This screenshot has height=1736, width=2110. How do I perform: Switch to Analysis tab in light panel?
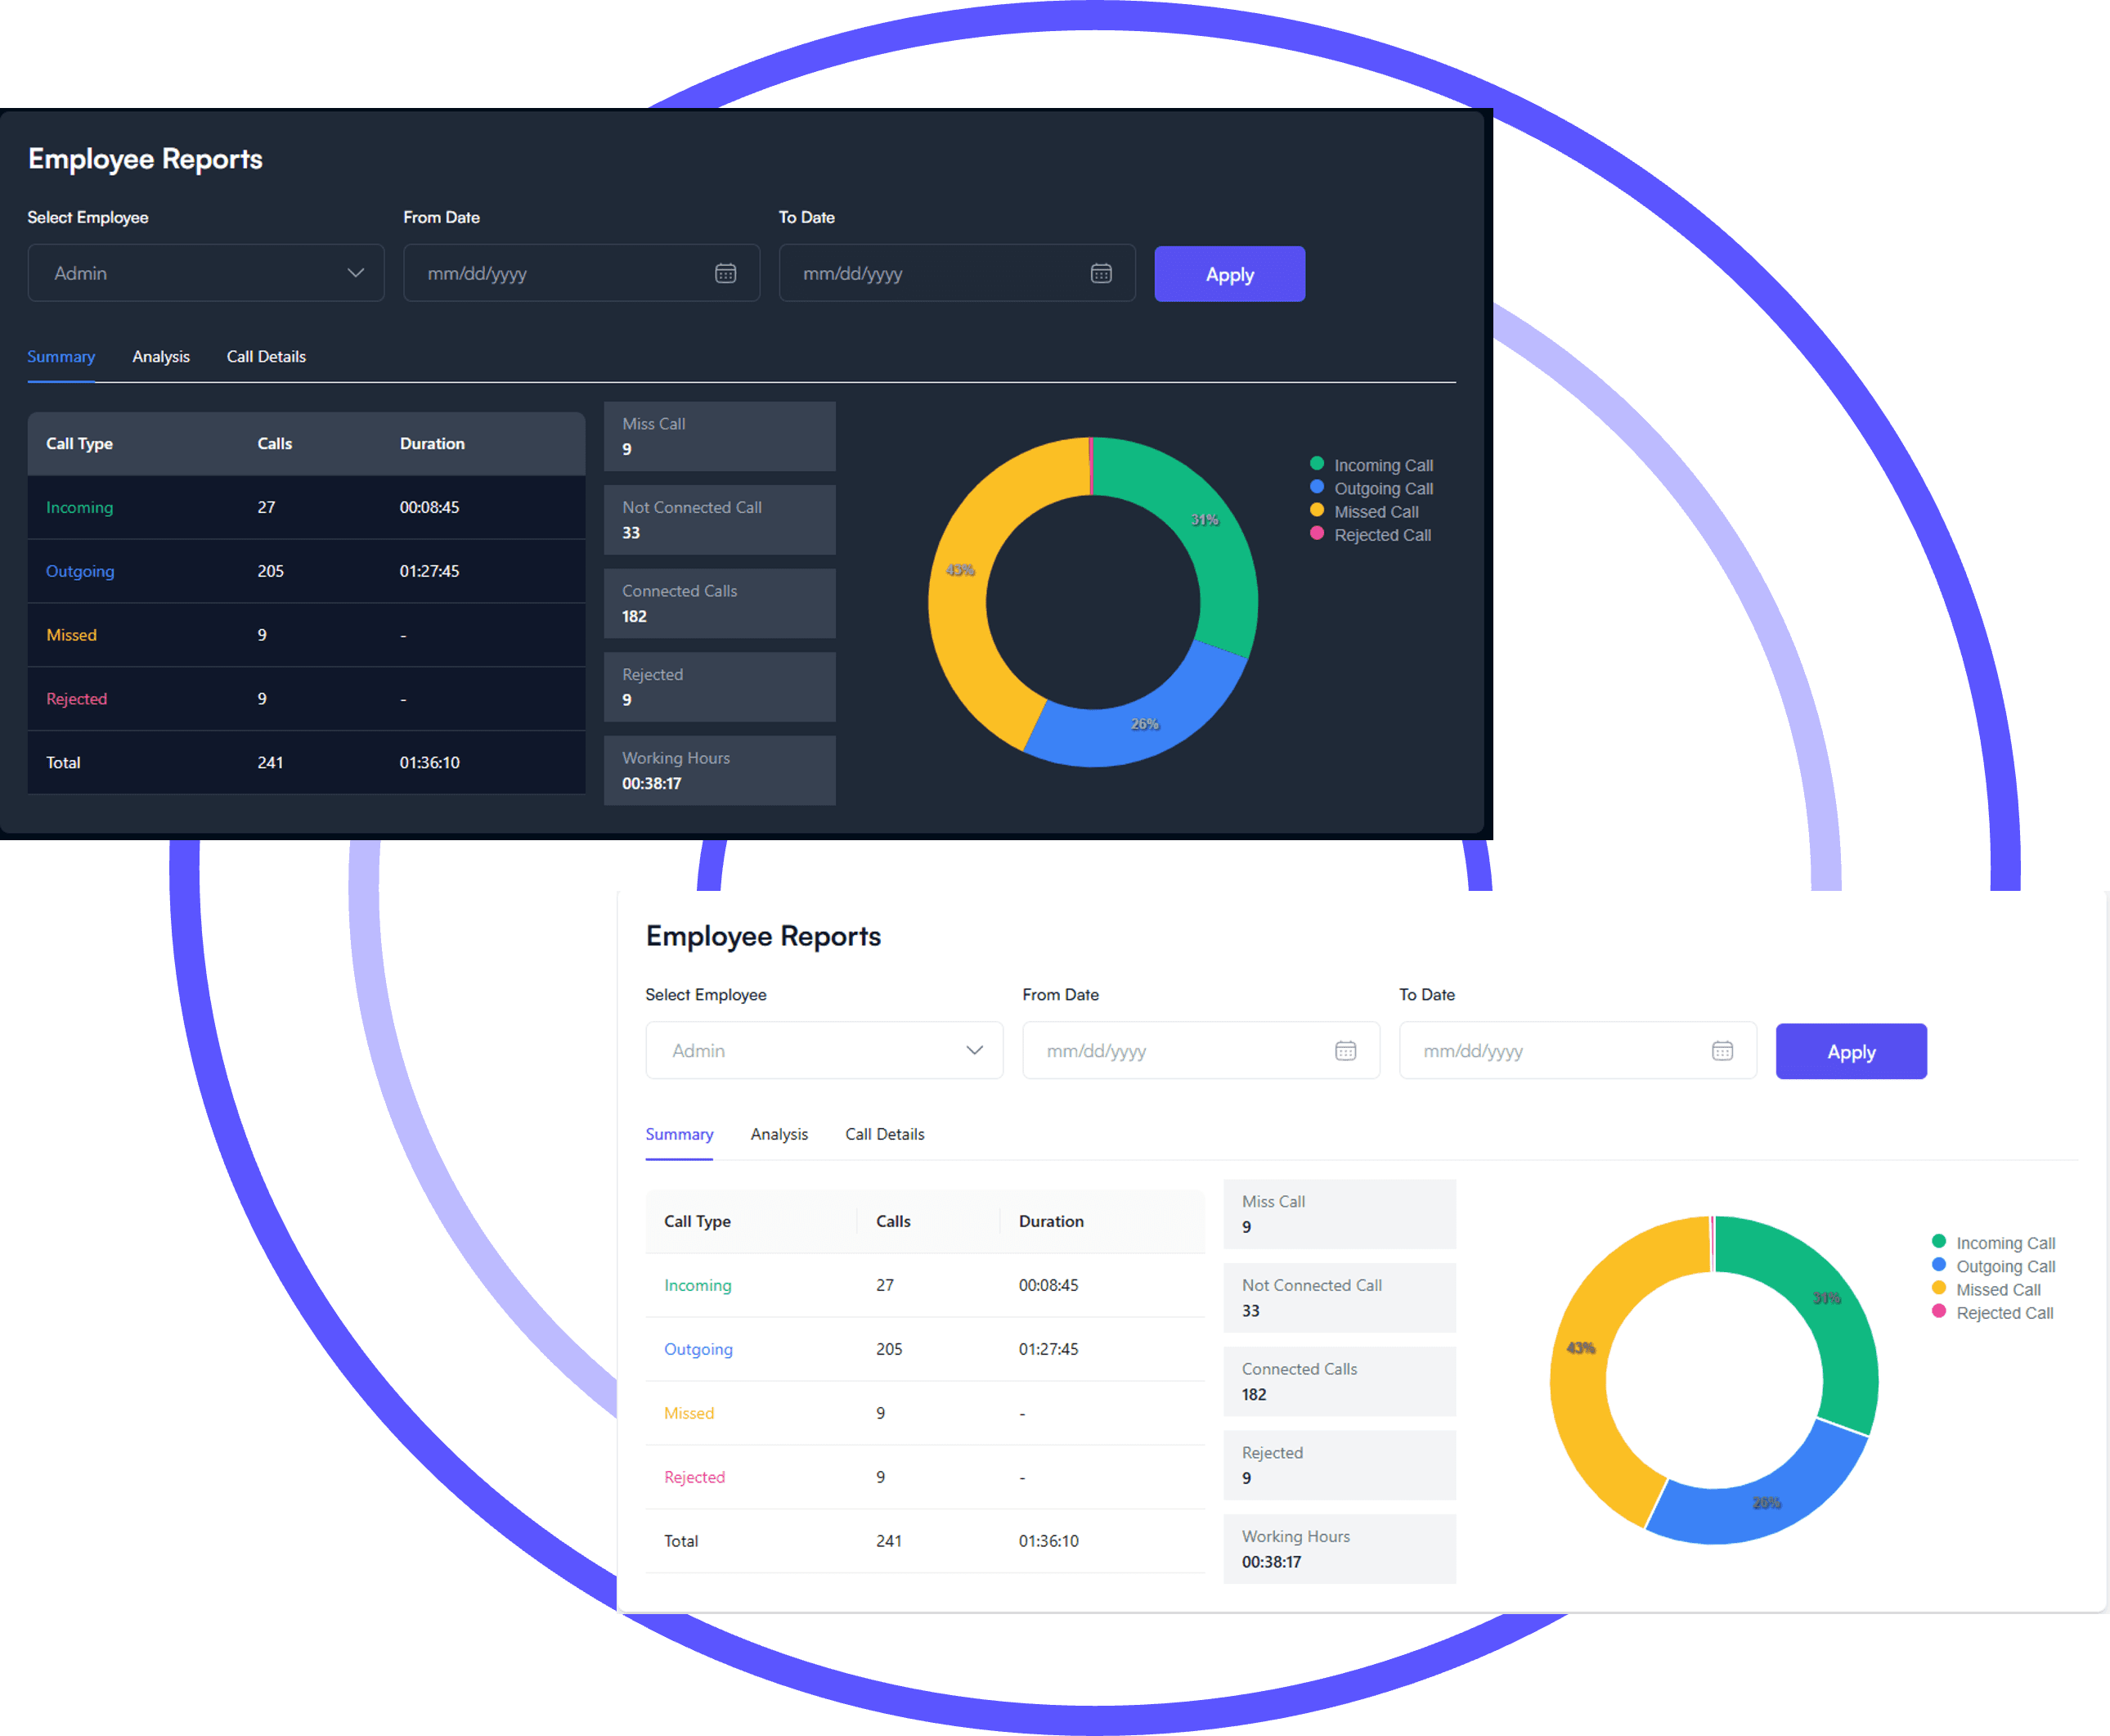779,1134
